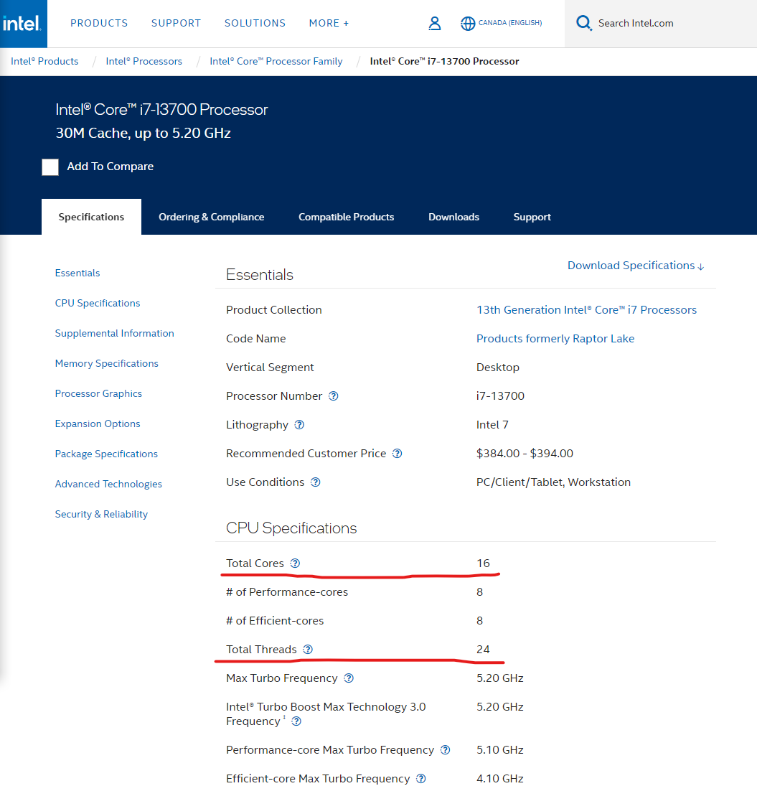Check the Add To Compare box
757x786 pixels.
tap(50, 167)
